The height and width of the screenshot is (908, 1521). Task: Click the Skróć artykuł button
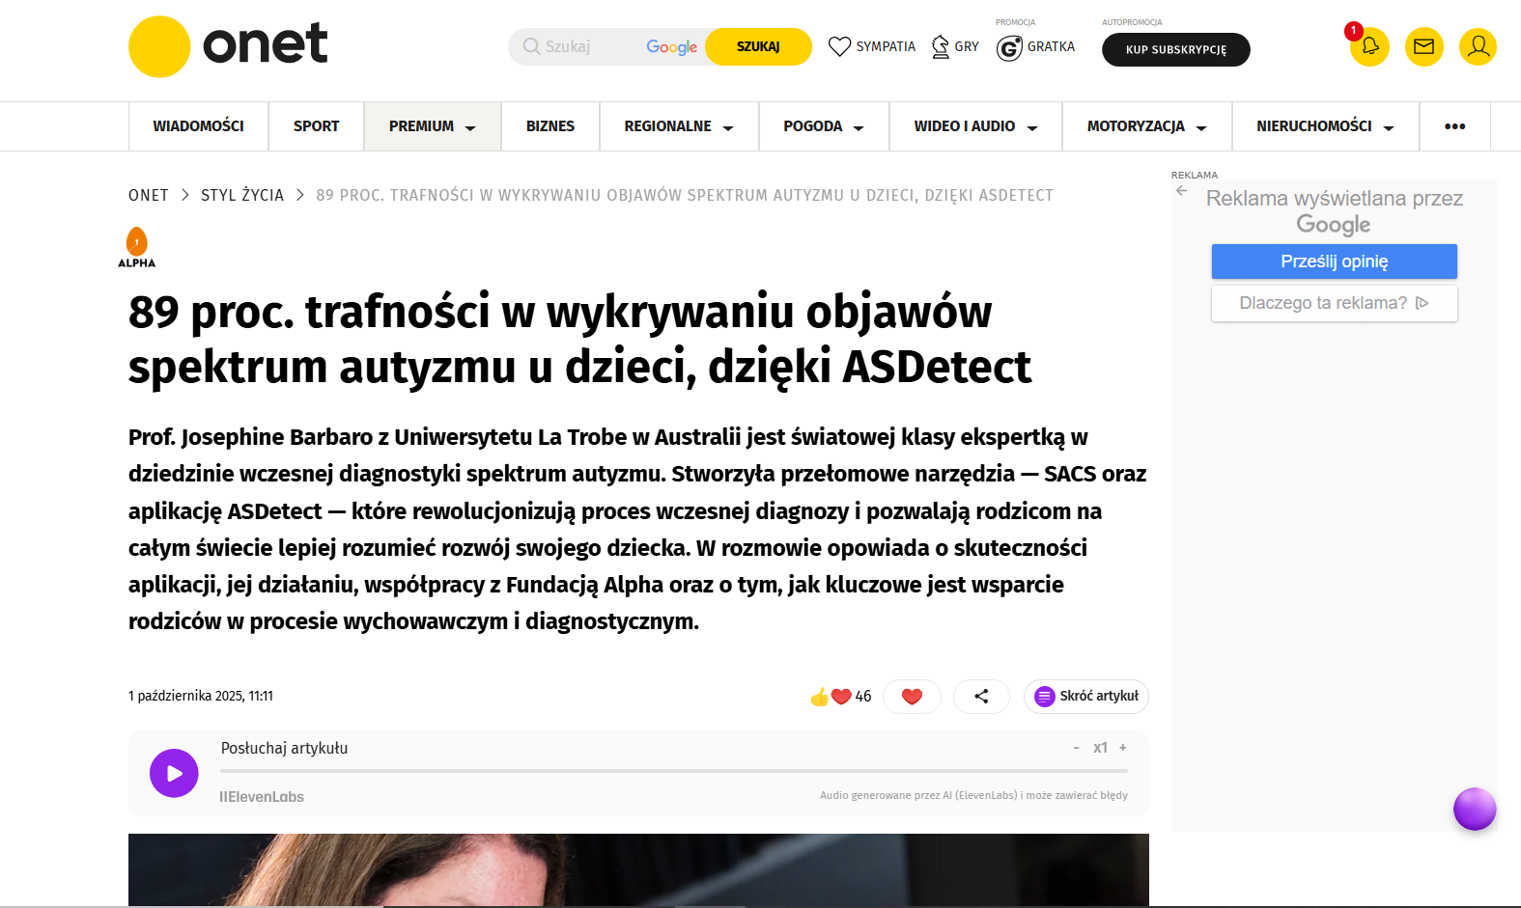coord(1086,696)
